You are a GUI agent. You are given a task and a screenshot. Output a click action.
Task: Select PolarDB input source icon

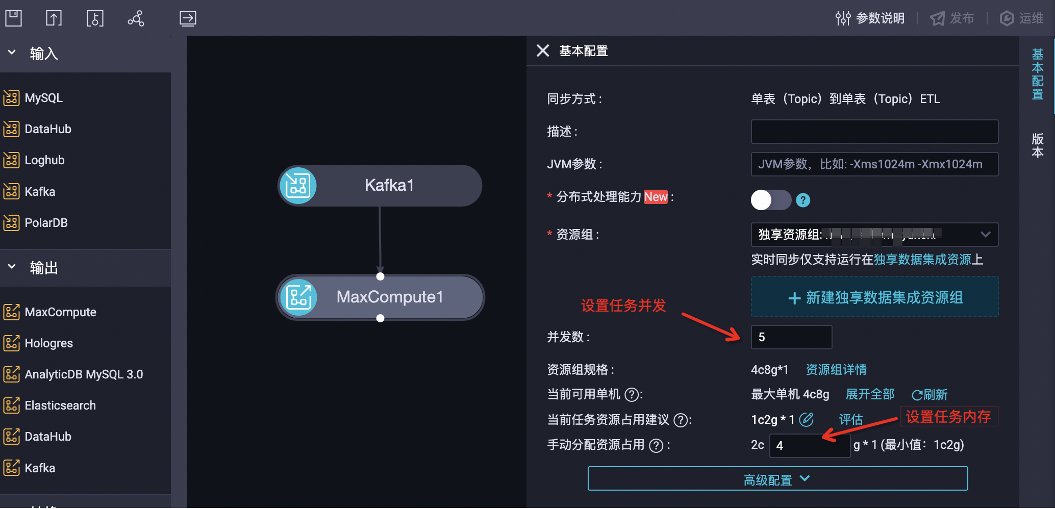(11, 222)
